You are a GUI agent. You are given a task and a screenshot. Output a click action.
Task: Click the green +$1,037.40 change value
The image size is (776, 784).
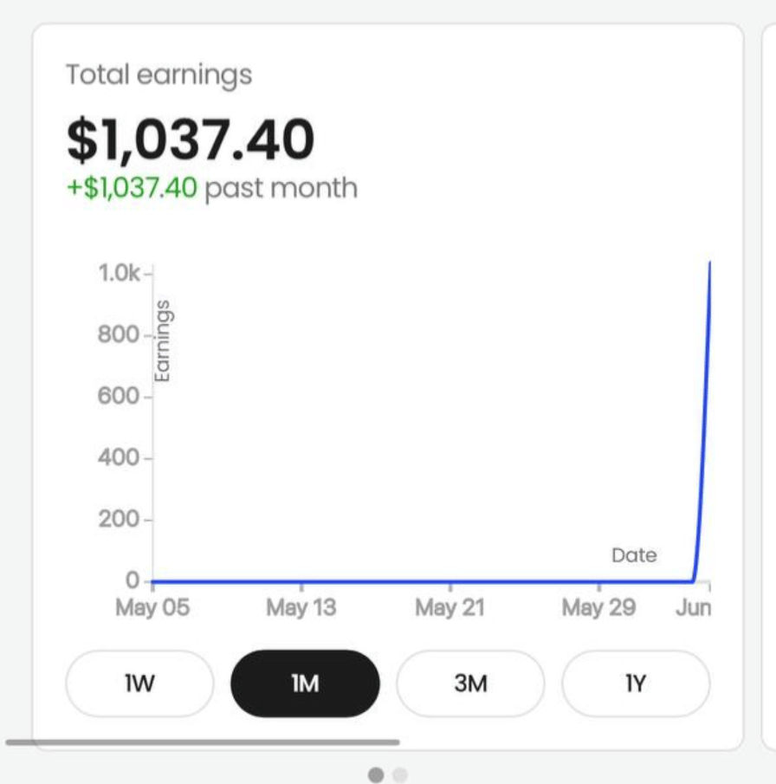coord(133,187)
